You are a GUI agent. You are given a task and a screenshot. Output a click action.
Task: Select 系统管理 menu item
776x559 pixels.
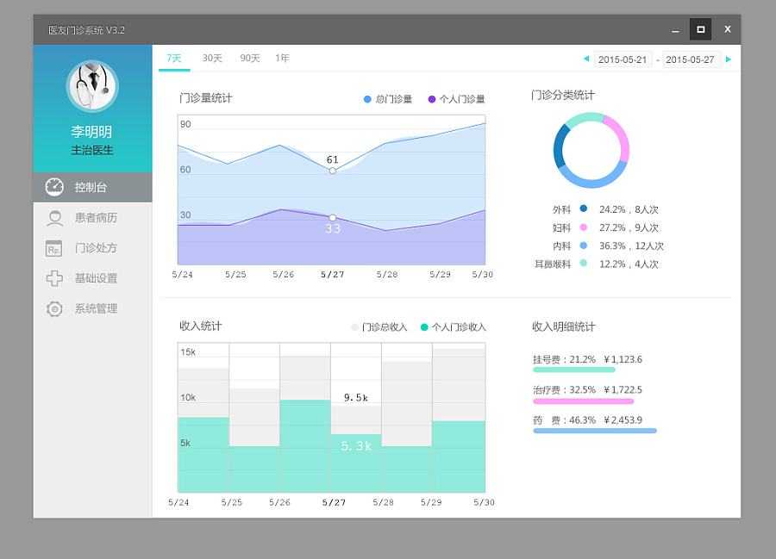(x=92, y=309)
